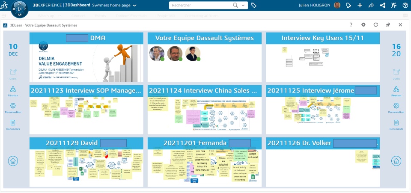Open the tools and collaboration icon
411x193 pixels.
click(394, 5)
